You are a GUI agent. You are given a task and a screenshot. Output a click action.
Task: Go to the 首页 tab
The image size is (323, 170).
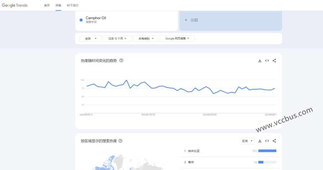pyautogui.click(x=47, y=5)
